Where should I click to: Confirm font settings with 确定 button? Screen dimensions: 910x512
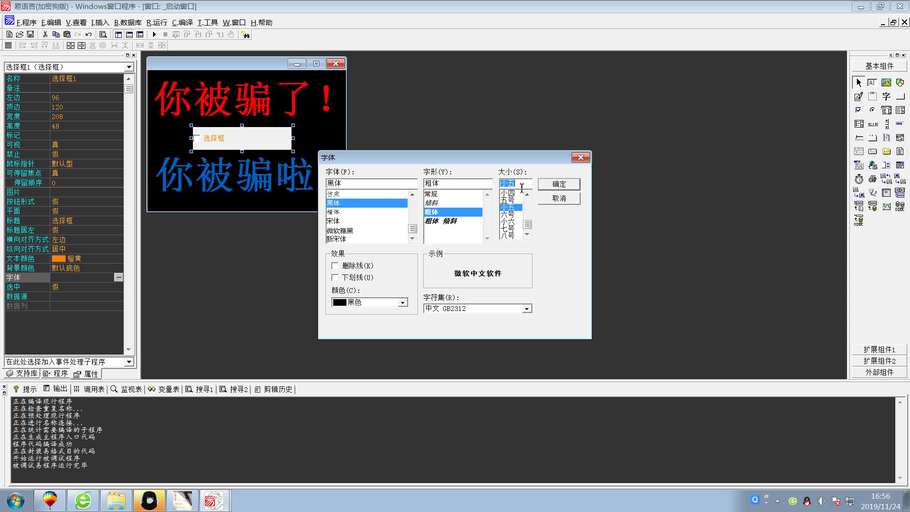click(x=558, y=184)
